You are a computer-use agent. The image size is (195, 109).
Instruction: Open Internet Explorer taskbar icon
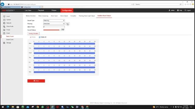pyautogui.click(x=52, y=107)
